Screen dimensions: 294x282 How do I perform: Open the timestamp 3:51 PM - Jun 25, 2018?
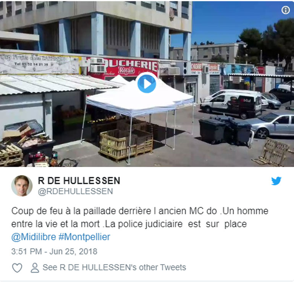(x=54, y=252)
